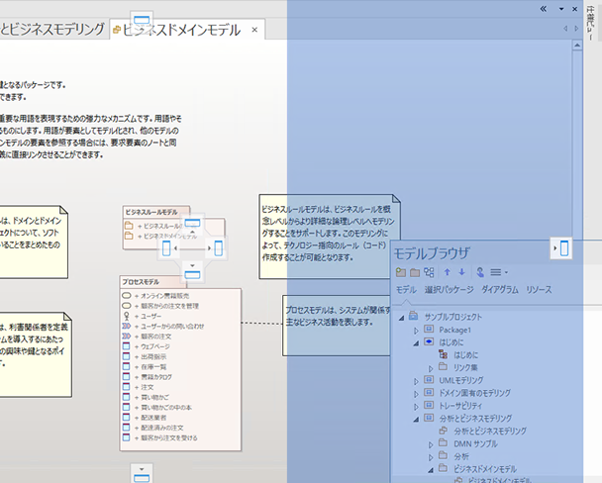This screenshot has width=602, height=483.
Task: Click the double-chevron collapse icon at top right
Action: click(544, 9)
